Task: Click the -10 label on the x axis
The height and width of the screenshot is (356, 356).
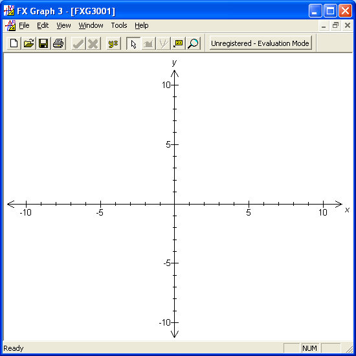Action: [x=25, y=212]
